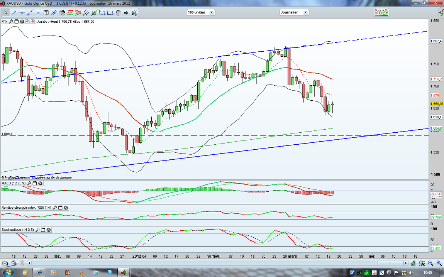Viewport: 444px width, 277px height.
Task: Open the indicators button at top right
Action: tap(381, 12)
